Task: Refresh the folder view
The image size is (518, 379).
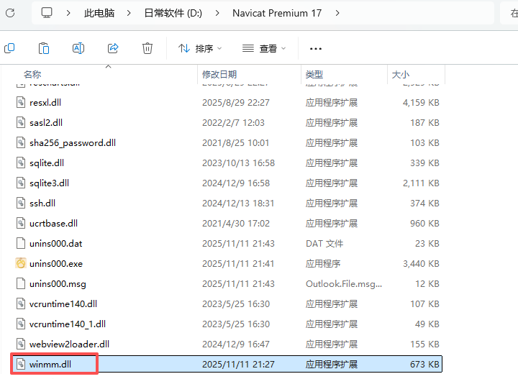Action: coord(10,13)
